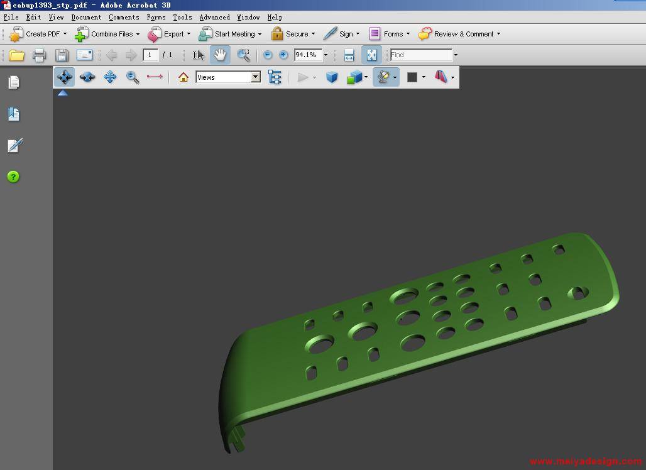Click the Forms button
Screen dimensions: 646x470
[x=390, y=34]
